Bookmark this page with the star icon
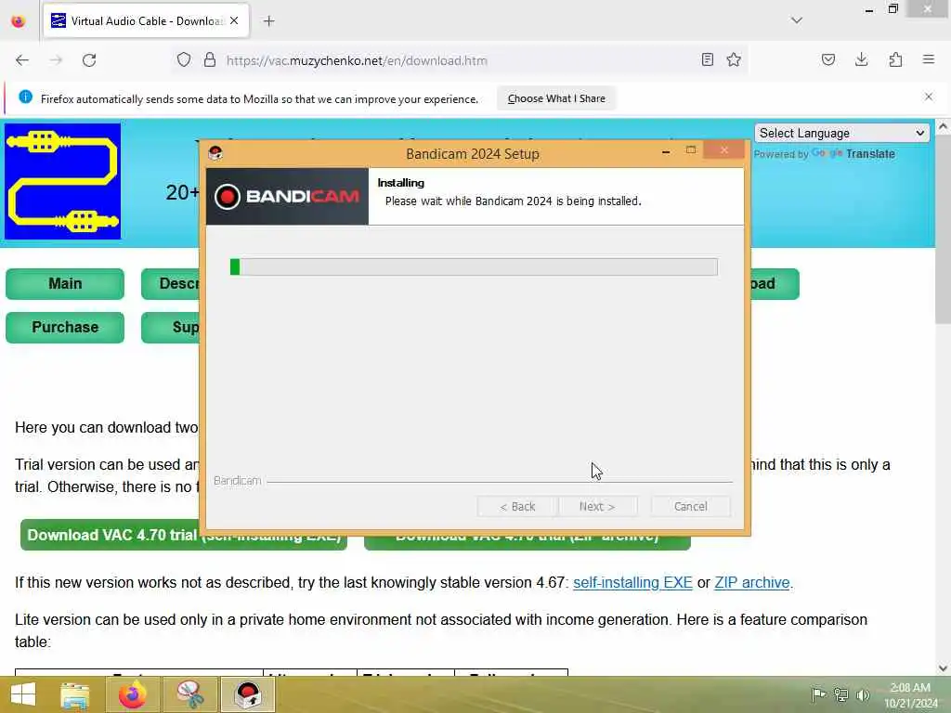The width and height of the screenshot is (951, 713). coord(734,59)
